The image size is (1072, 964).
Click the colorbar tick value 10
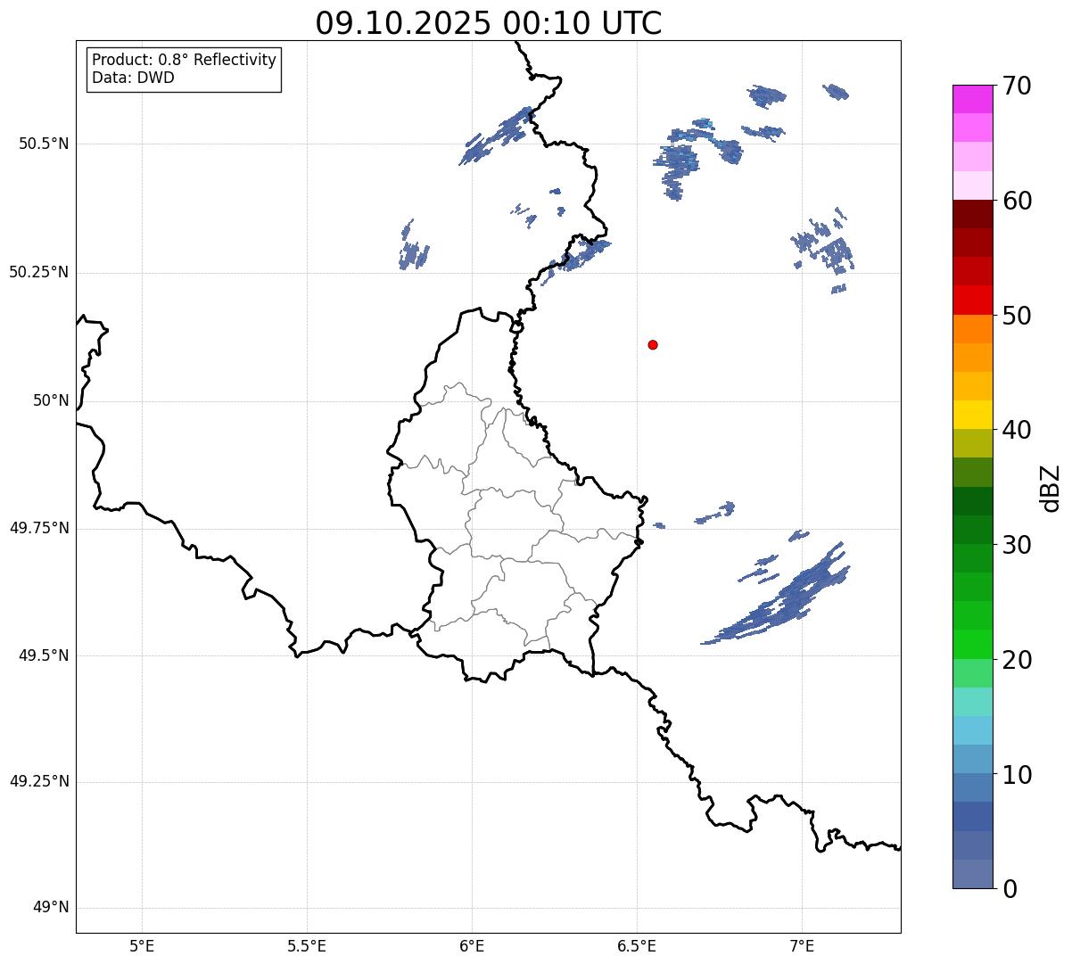click(x=1017, y=775)
